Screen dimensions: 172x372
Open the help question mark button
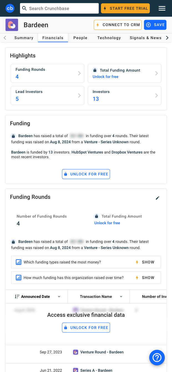click(x=157, y=357)
